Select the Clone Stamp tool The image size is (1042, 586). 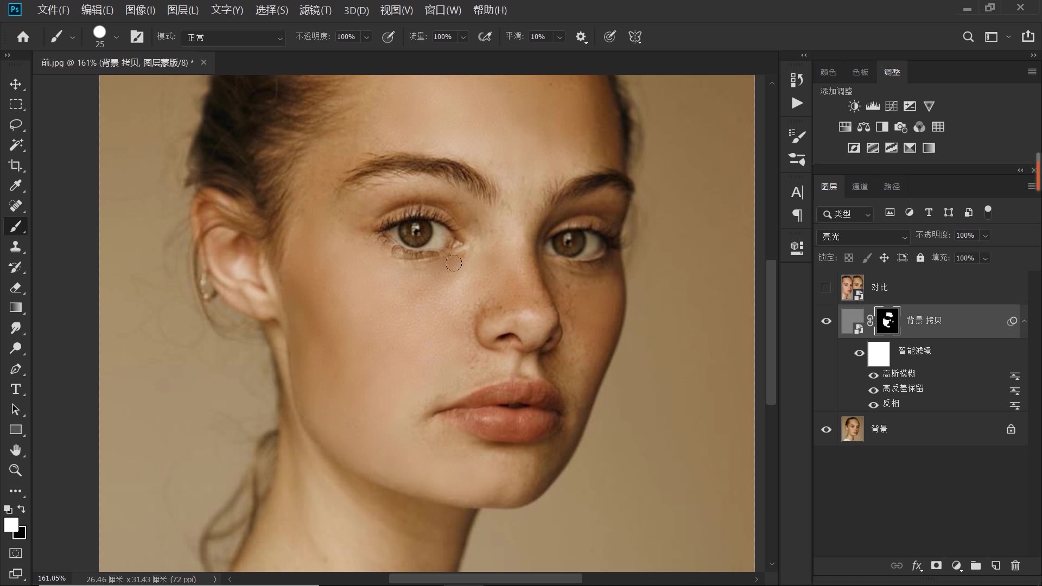click(x=16, y=247)
